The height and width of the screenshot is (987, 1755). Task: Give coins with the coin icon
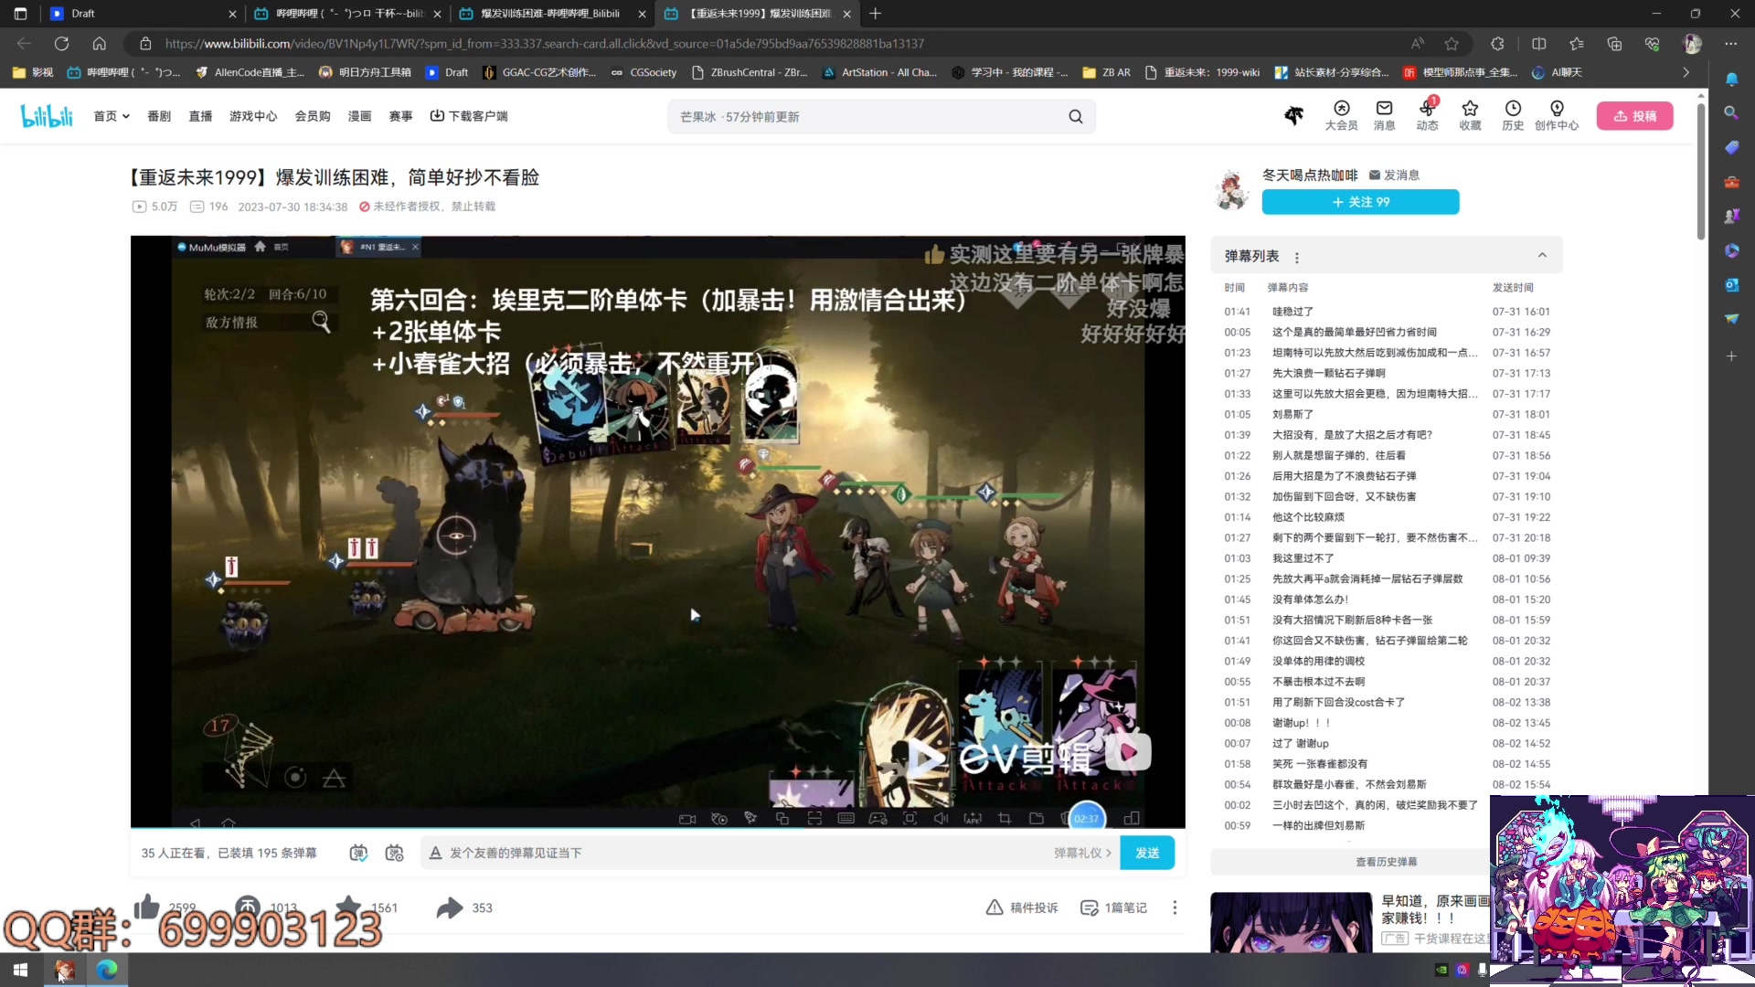point(248,907)
